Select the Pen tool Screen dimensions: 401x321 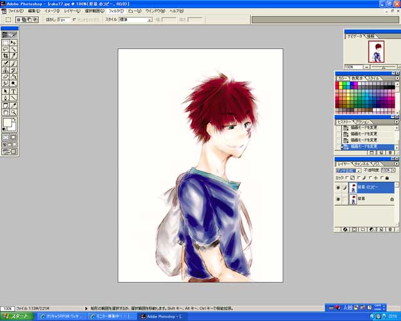click(x=6, y=98)
